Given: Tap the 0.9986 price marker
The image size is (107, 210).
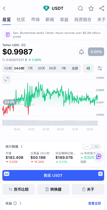Looking at the screenshot, I should tap(9, 102).
